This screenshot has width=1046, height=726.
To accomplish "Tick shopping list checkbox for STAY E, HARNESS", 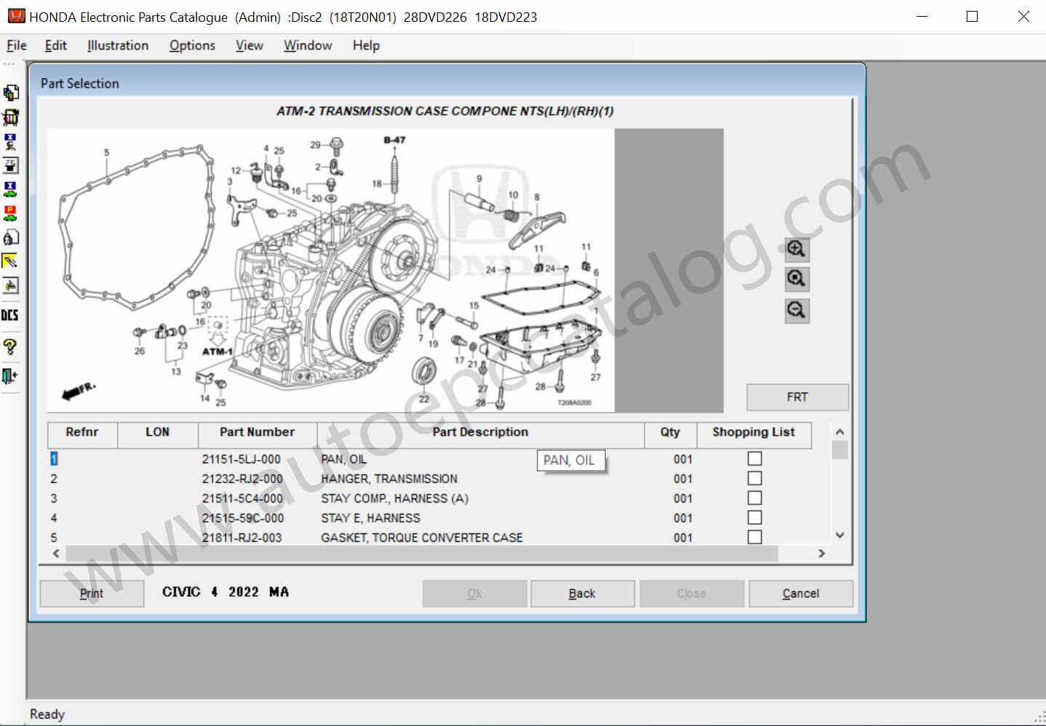I will 755,518.
